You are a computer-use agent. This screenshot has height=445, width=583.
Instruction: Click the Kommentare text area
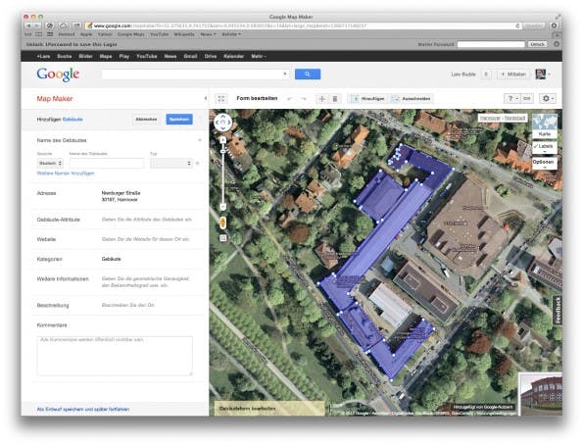pyautogui.click(x=115, y=356)
